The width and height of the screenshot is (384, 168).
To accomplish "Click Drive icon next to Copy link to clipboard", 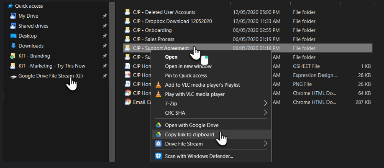I will pos(159,134).
